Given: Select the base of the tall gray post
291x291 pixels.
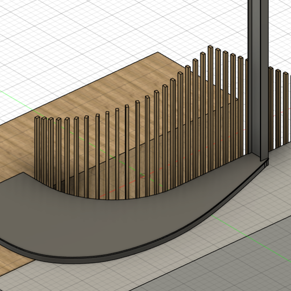Looking at the screenshot, I should pyautogui.click(x=258, y=159).
